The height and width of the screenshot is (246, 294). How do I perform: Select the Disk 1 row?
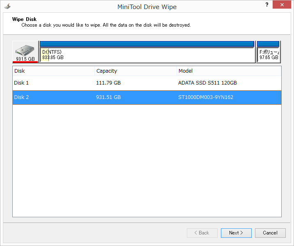(147, 83)
